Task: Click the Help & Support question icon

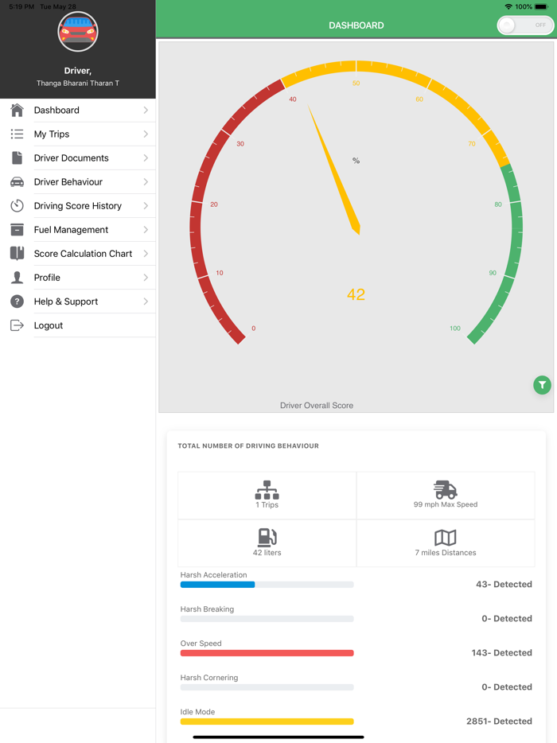Action: click(x=17, y=301)
